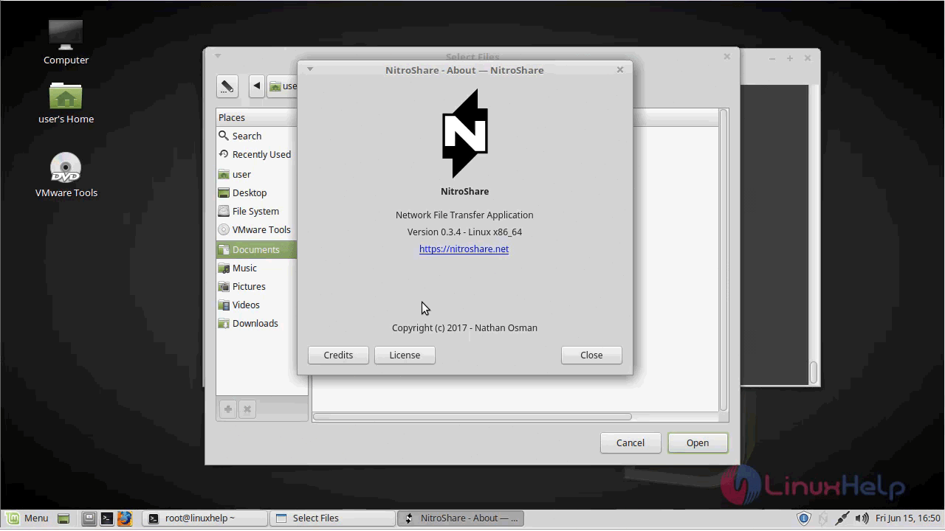Add bookmark with the plus button

[228, 409]
